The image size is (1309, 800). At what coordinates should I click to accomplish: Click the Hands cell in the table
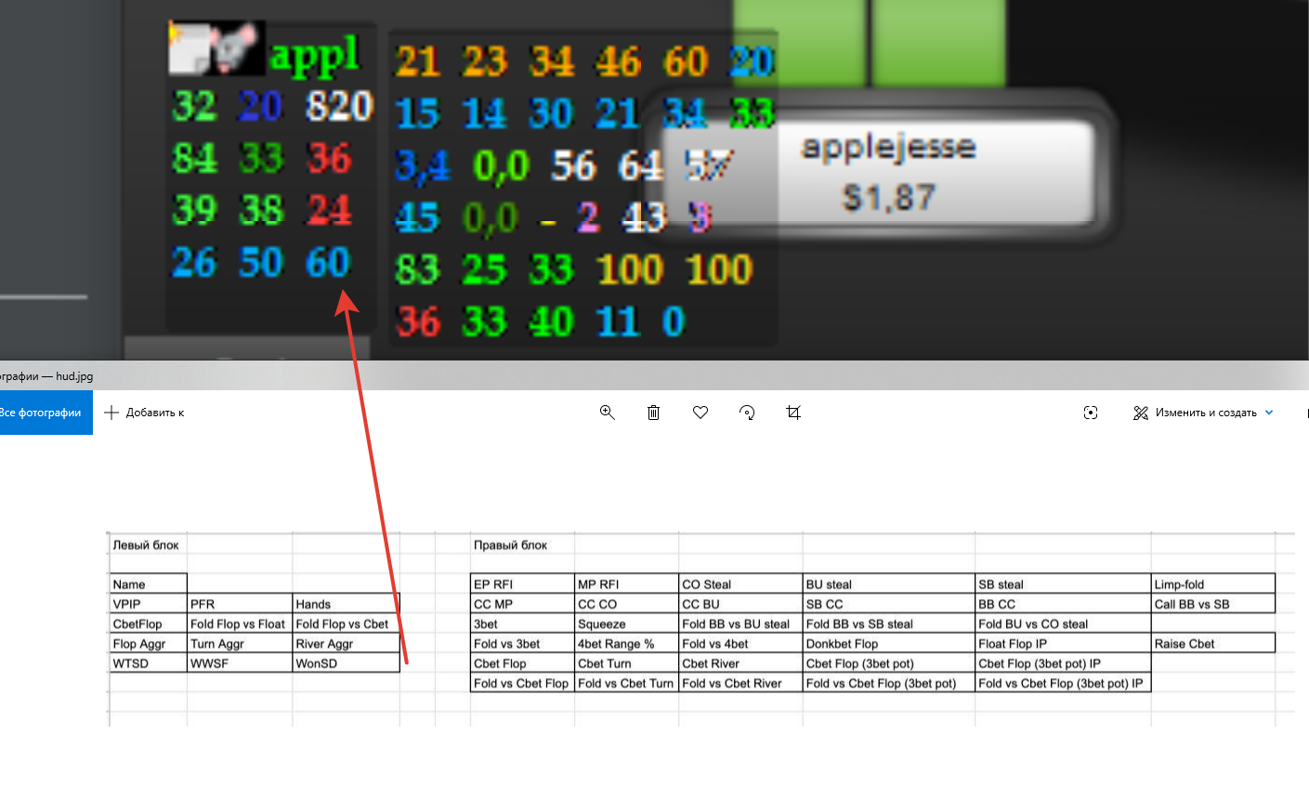(346, 604)
